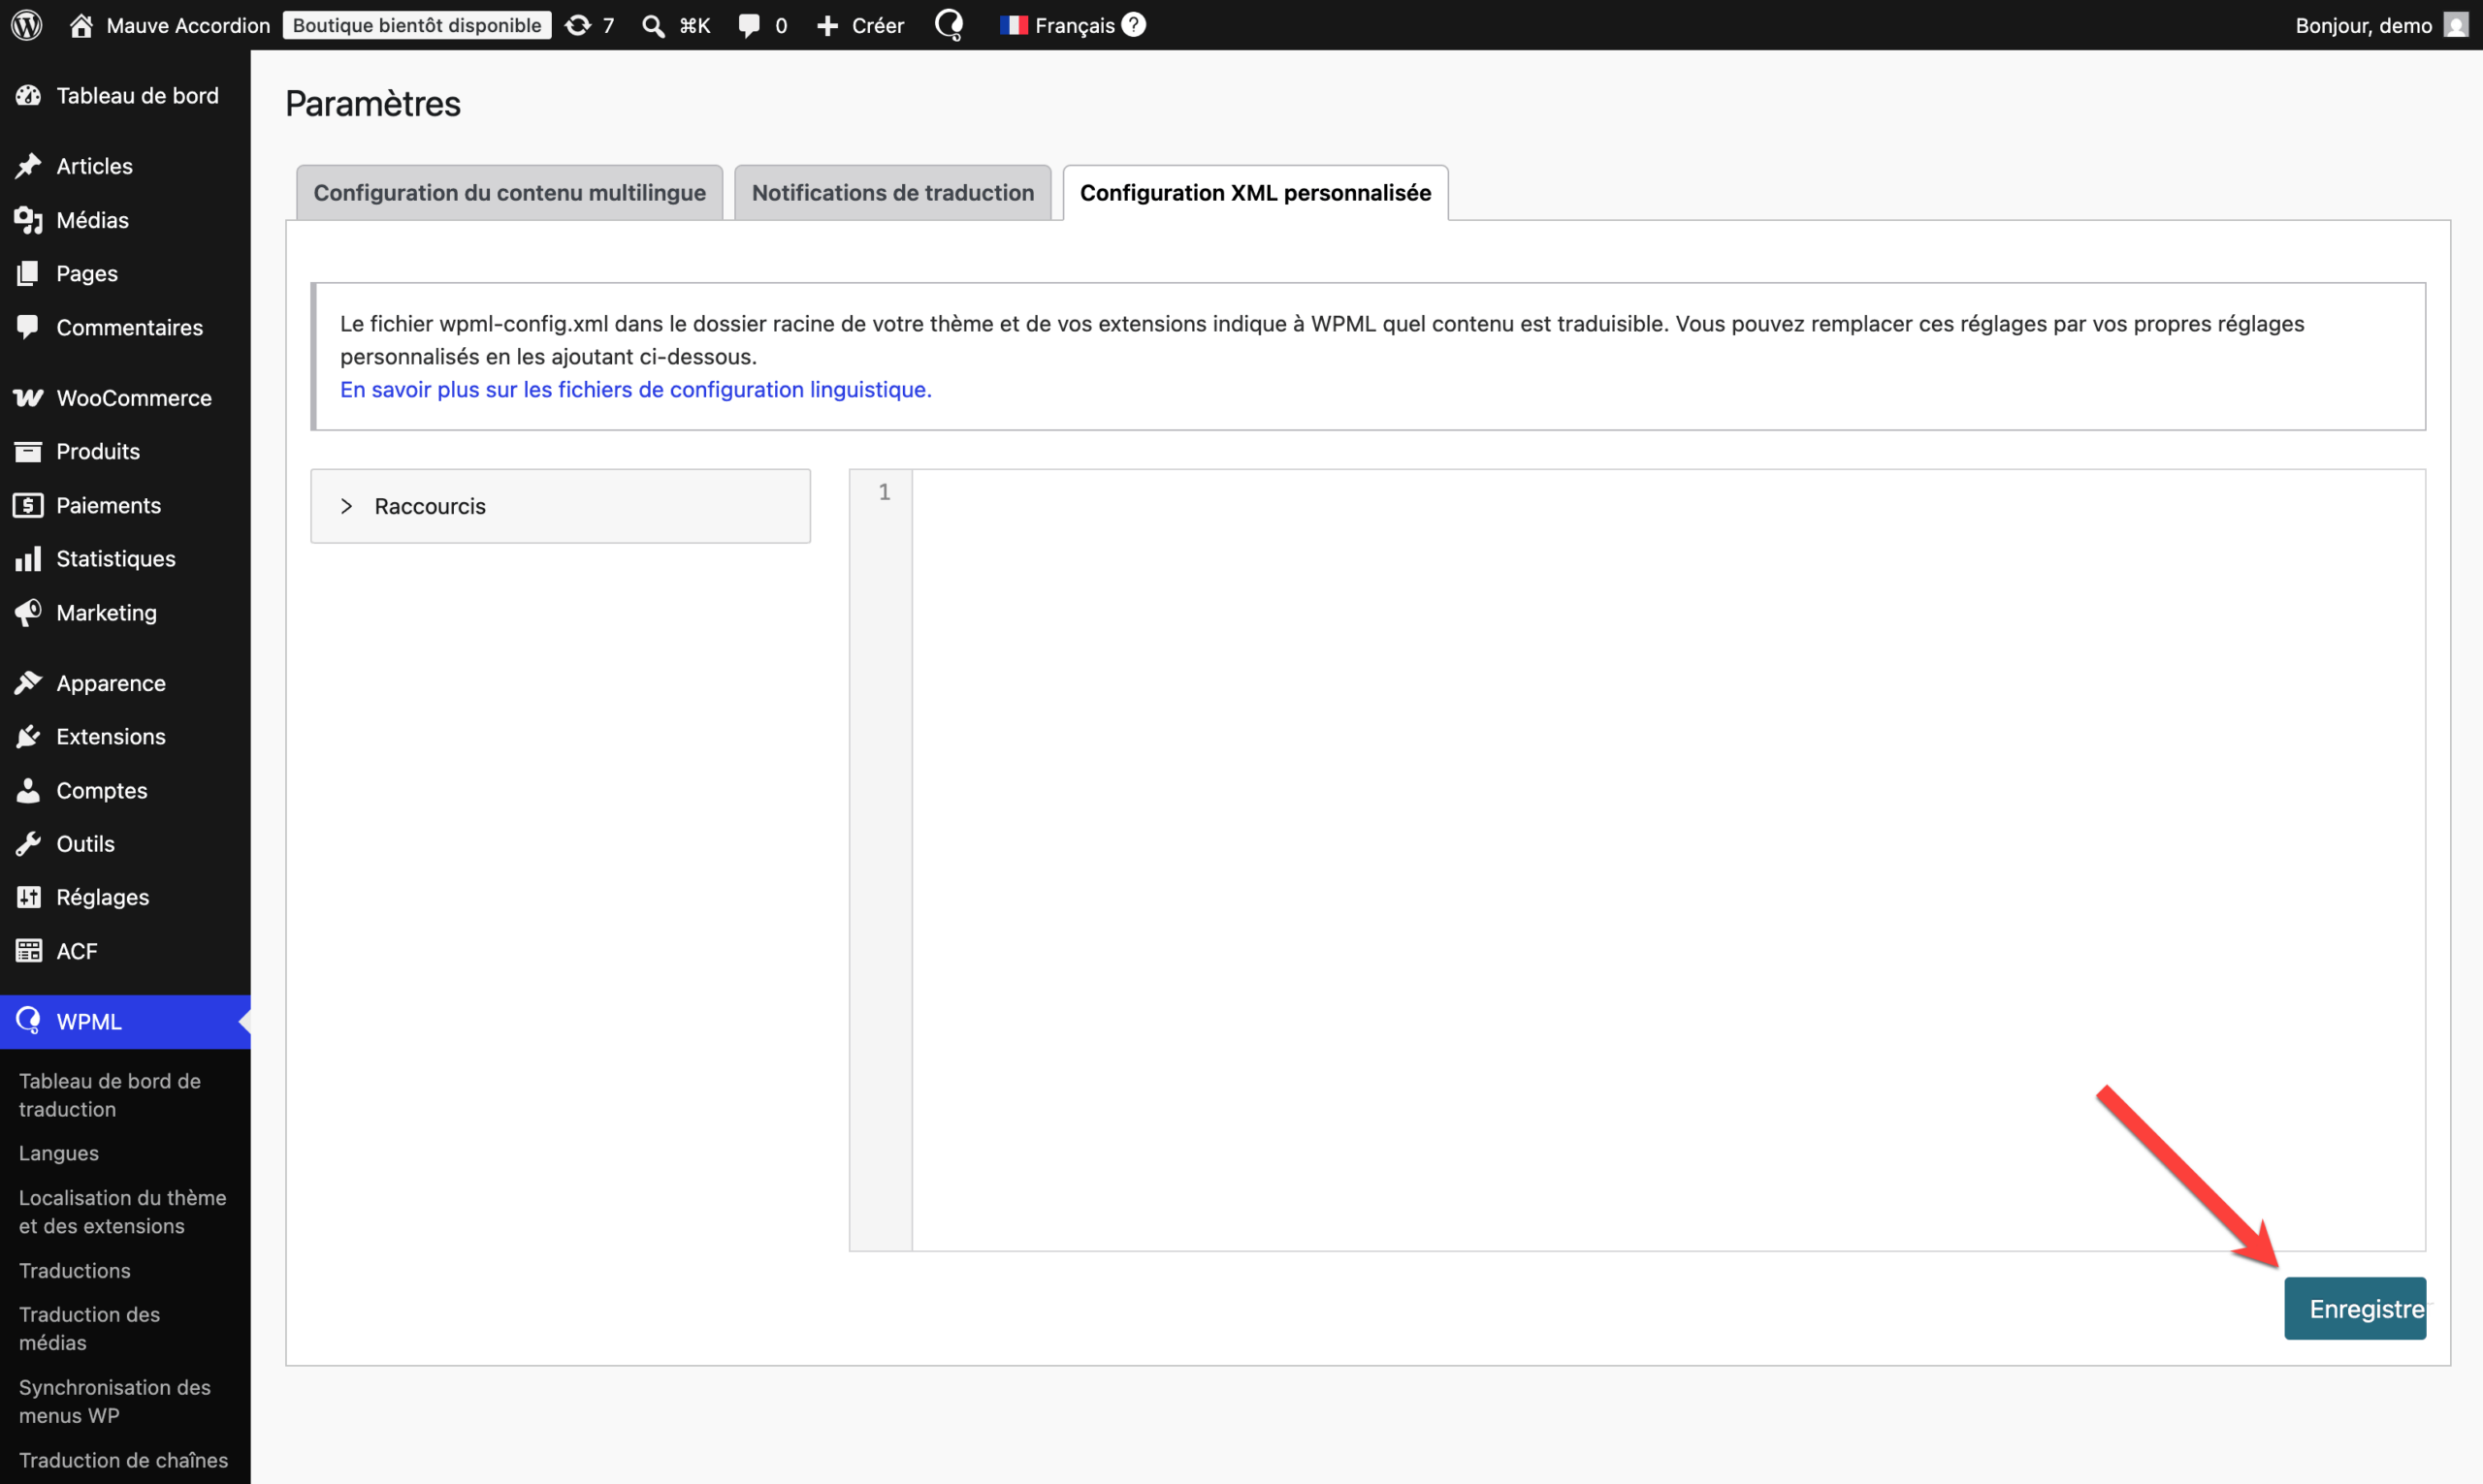Expand the Raccourcis section chevron
Screen dimensions: 2483x1484
point(346,506)
